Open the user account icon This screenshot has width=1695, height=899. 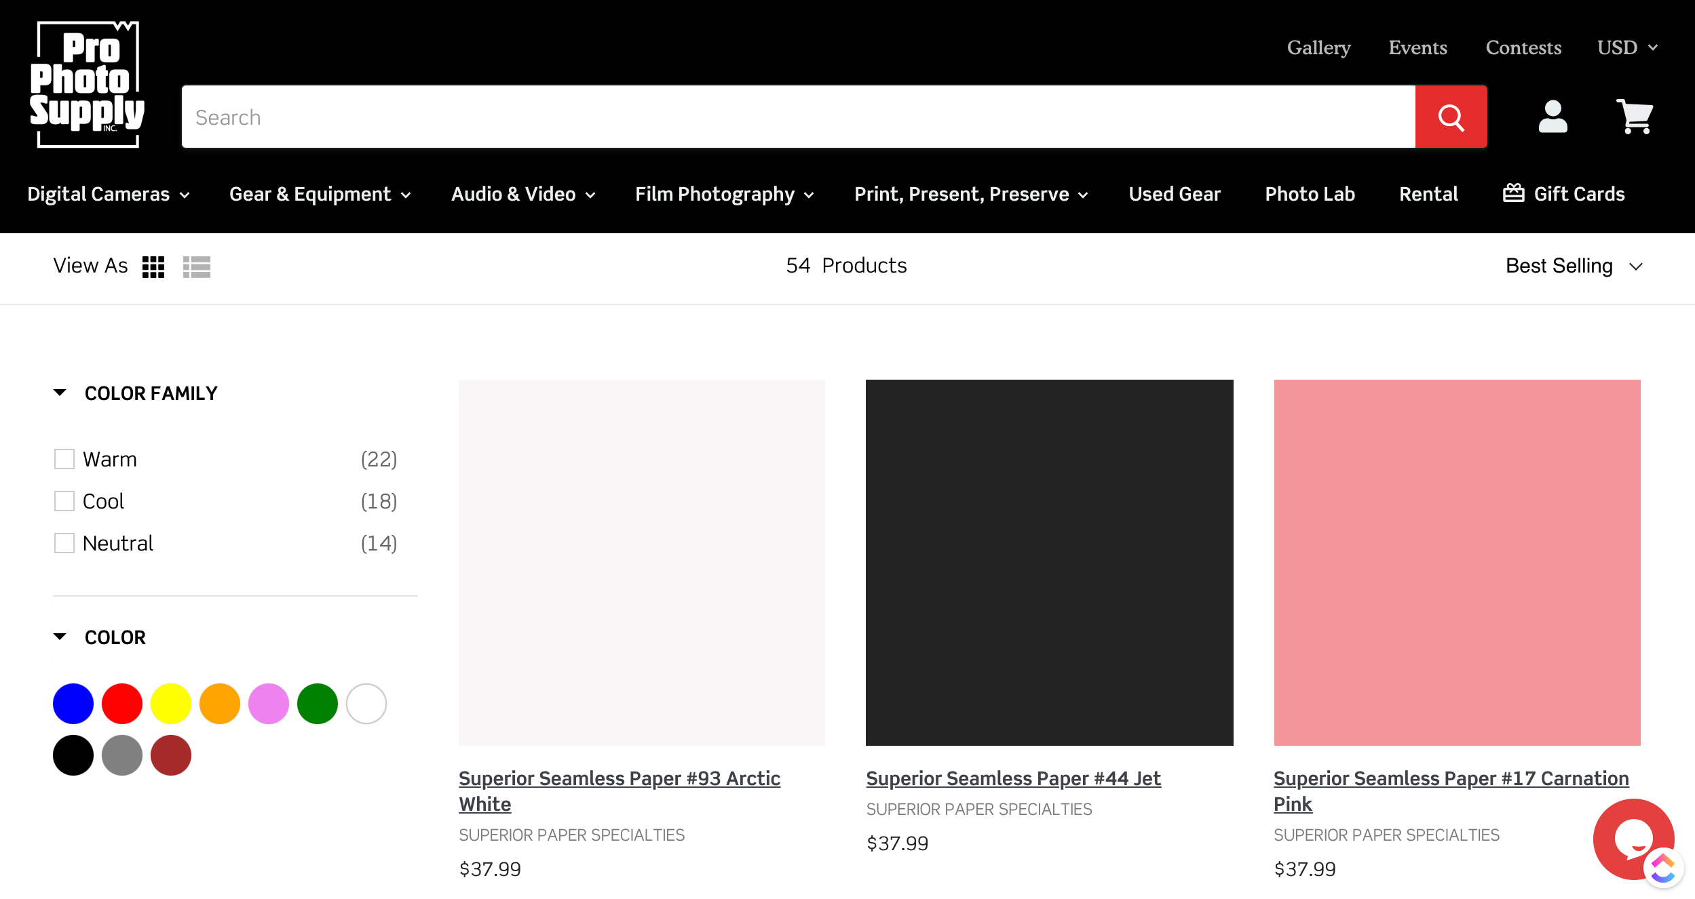pyautogui.click(x=1553, y=117)
